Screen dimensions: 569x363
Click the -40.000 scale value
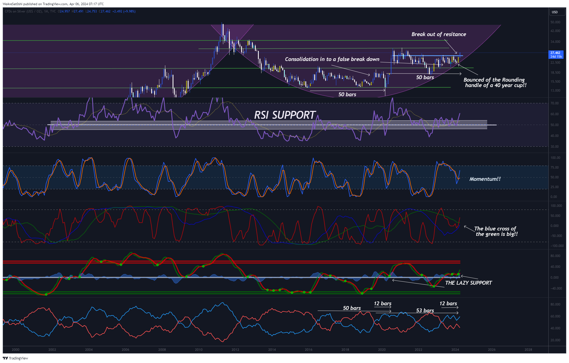tap(556, 288)
